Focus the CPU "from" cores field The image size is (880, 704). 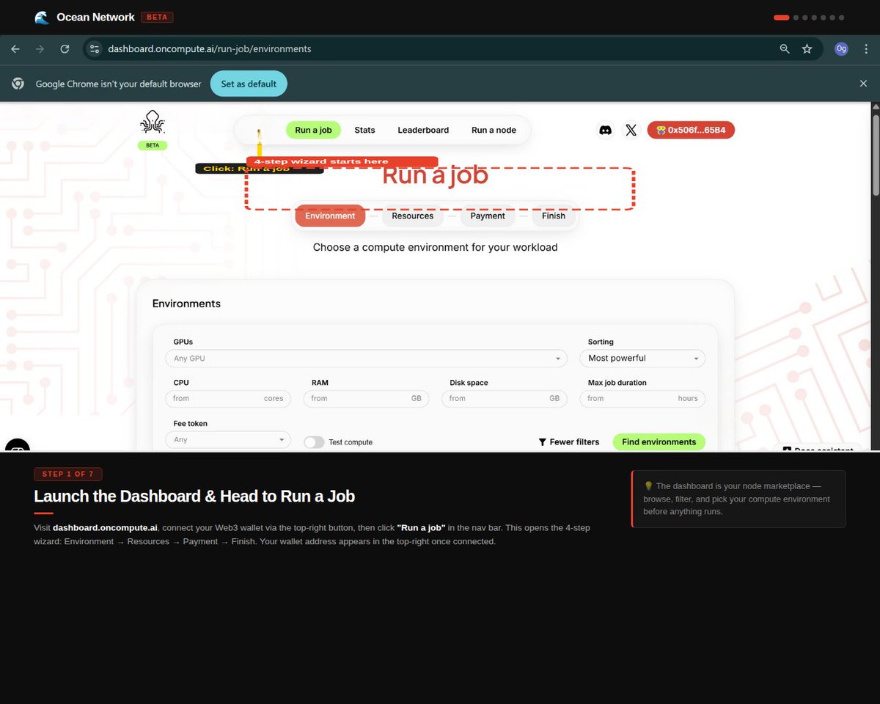point(228,399)
